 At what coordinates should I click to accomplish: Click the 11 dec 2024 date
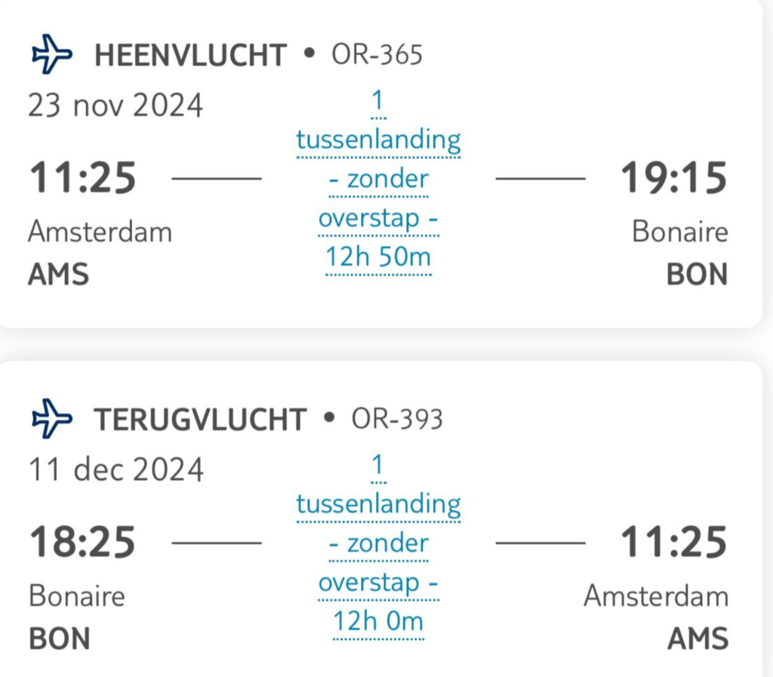click(116, 469)
